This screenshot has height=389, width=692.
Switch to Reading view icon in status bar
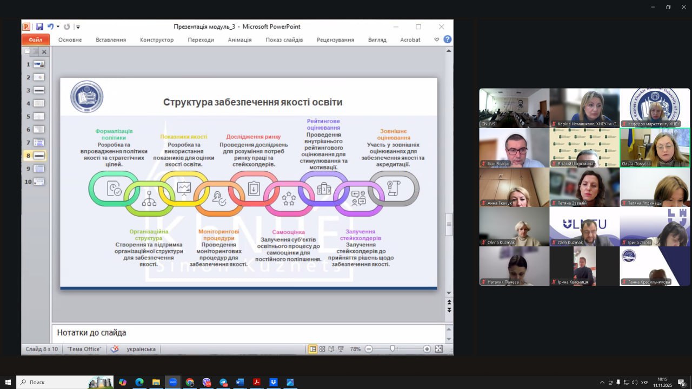pyautogui.click(x=331, y=349)
